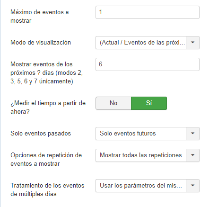The image size is (218, 207).
Task: Click the ¿Medir el tiempo a partir label
Action: click(48, 108)
